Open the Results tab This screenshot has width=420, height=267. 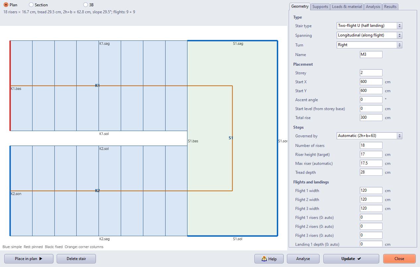390,7
